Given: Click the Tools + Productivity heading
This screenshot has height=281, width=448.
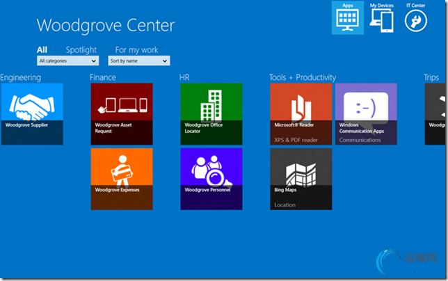Looking at the screenshot, I should pyautogui.click(x=303, y=77).
